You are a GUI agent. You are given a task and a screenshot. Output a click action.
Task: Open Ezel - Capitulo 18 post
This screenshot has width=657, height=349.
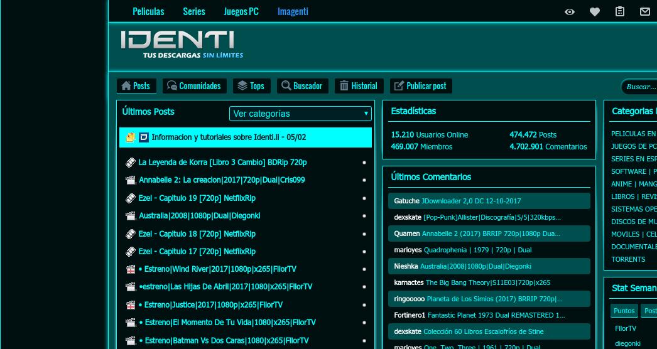point(197,234)
